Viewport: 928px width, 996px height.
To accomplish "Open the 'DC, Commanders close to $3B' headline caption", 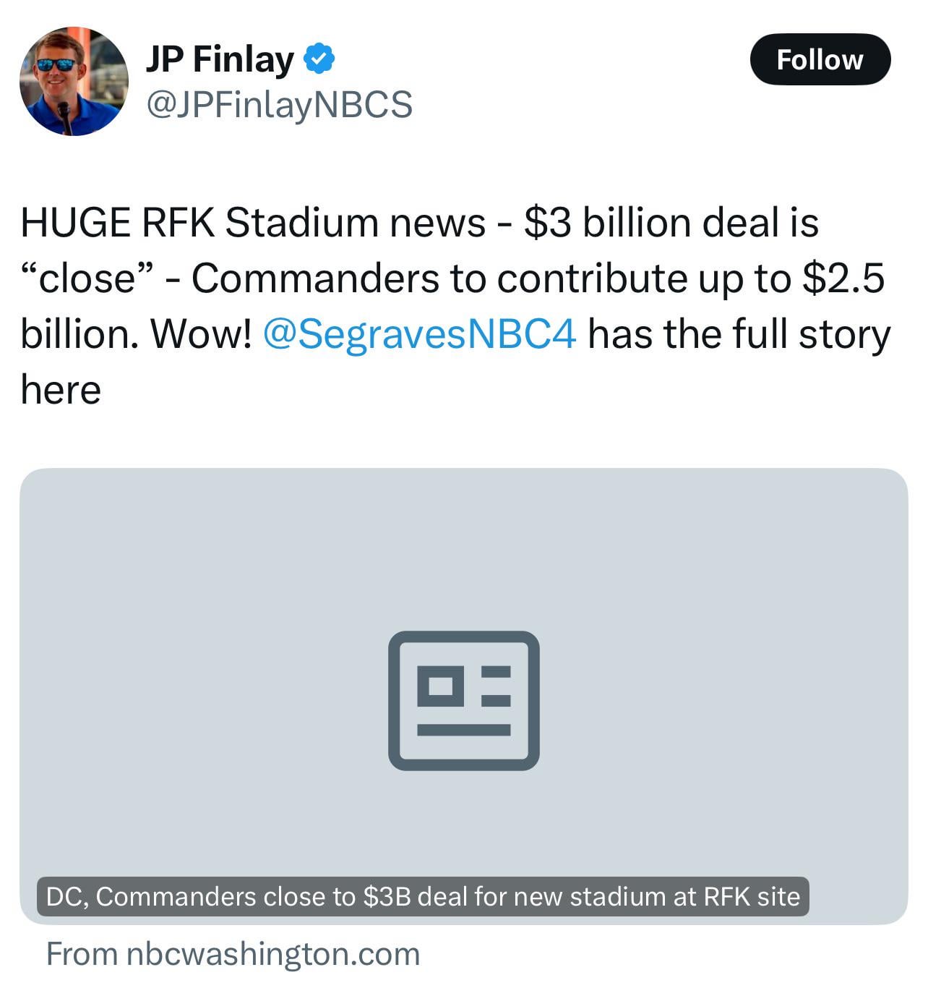I will click(423, 896).
